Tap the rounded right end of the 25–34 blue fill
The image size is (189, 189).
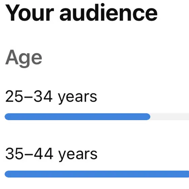[148, 117]
